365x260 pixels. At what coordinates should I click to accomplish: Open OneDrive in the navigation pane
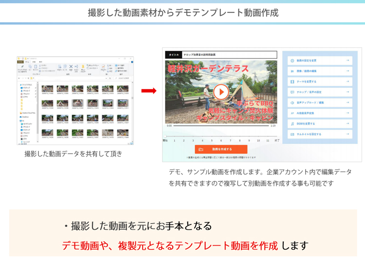25,117
